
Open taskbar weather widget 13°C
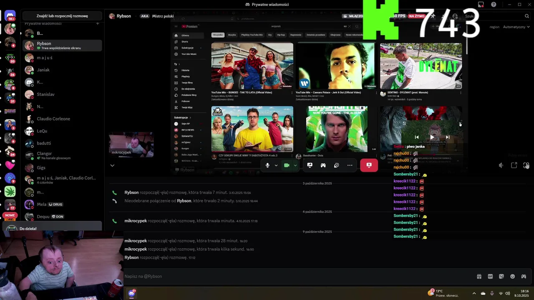click(x=443, y=293)
